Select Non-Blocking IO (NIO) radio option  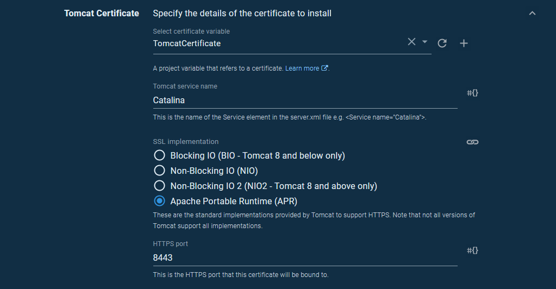point(159,171)
